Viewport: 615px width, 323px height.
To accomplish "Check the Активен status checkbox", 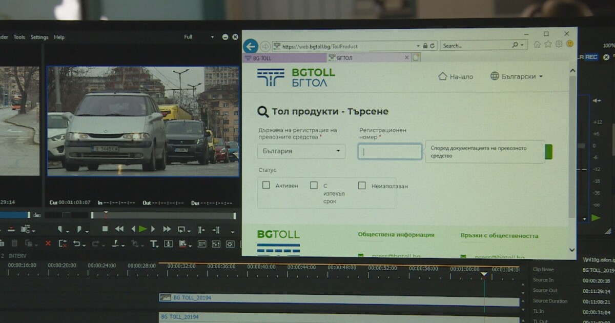I will pyautogui.click(x=266, y=185).
